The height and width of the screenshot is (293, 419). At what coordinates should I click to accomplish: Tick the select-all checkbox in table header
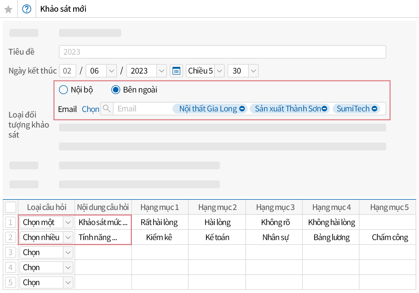click(11, 207)
